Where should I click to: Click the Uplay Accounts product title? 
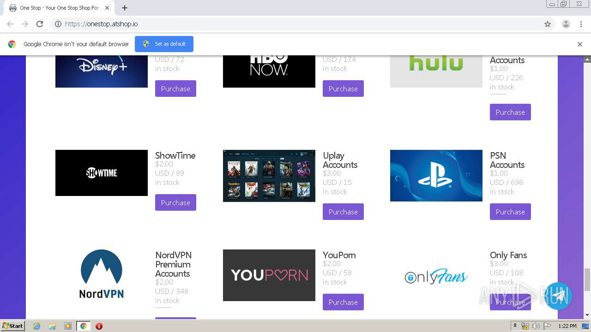tap(340, 160)
